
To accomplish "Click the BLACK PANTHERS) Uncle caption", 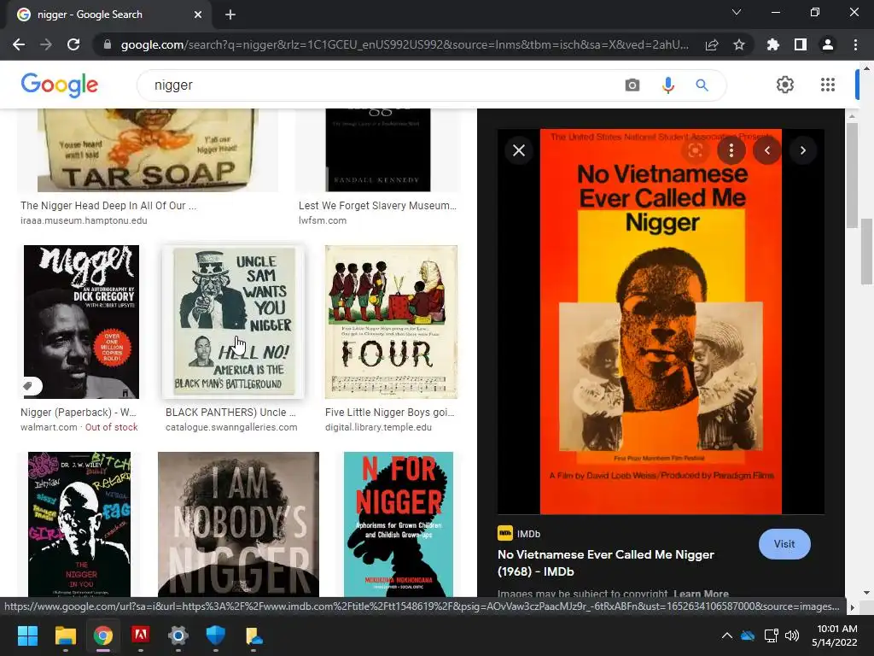I will (x=230, y=413).
